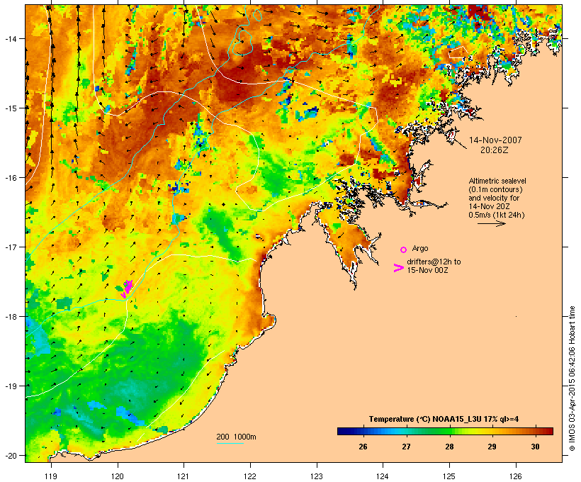Viewport: 581px width, 482px height.
Task: Click the -17 latitude axis label
Action: tap(11, 247)
